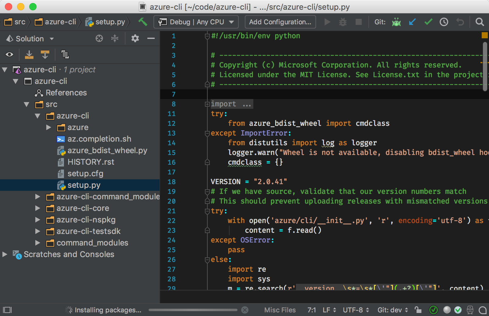Click Installing packages... status text
Image resolution: width=489 pixels, height=316 pixels.
coord(108,310)
